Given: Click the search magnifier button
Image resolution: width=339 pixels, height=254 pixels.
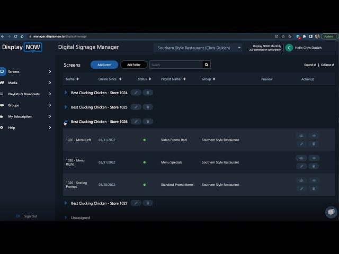Looking at the screenshot, I should point(207,65).
